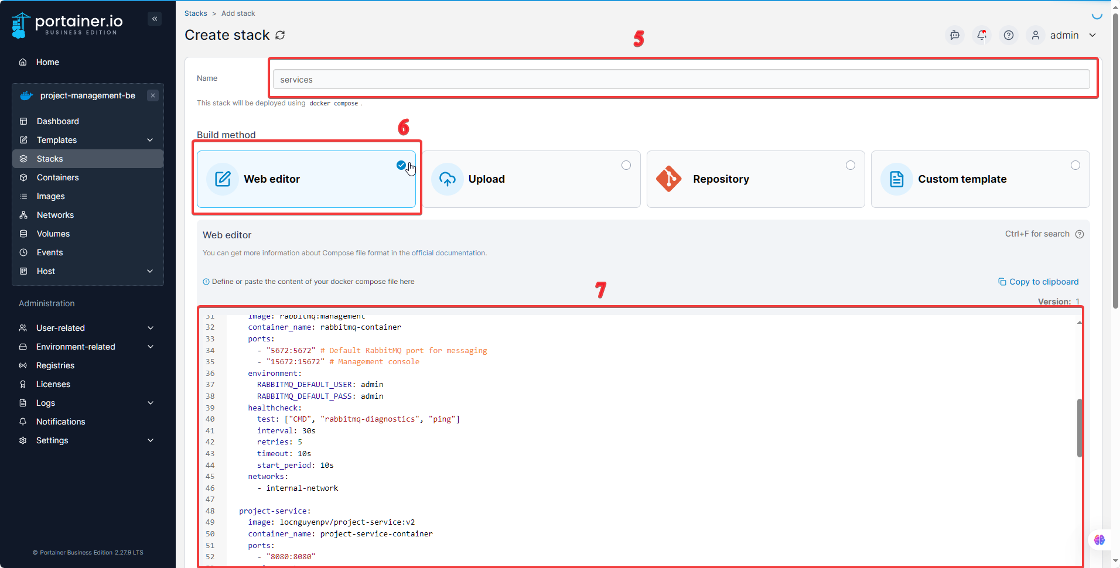The image size is (1120, 568).
Task: Select the Repository build method radio
Action: [851, 165]
